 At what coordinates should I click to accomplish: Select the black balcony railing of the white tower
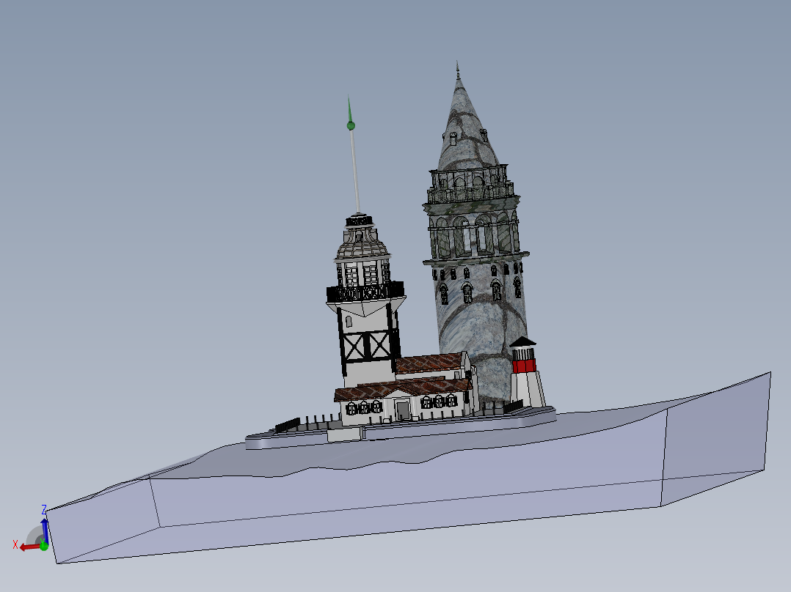point(365,292)
